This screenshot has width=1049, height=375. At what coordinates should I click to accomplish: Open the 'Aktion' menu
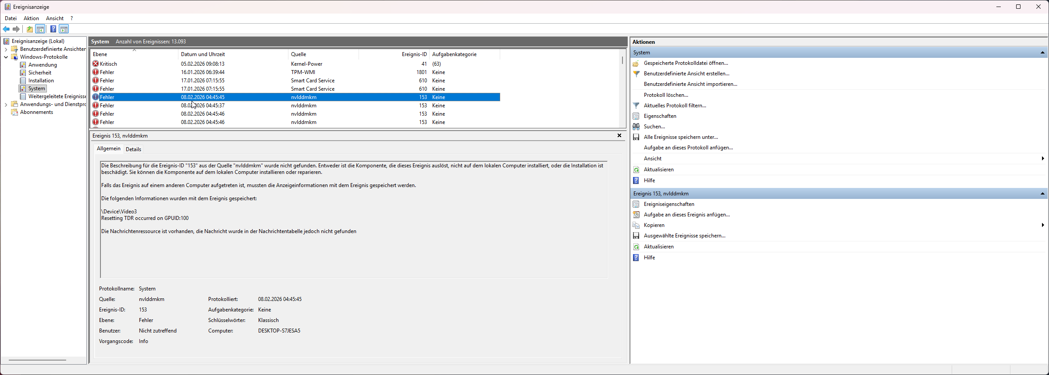31,18
